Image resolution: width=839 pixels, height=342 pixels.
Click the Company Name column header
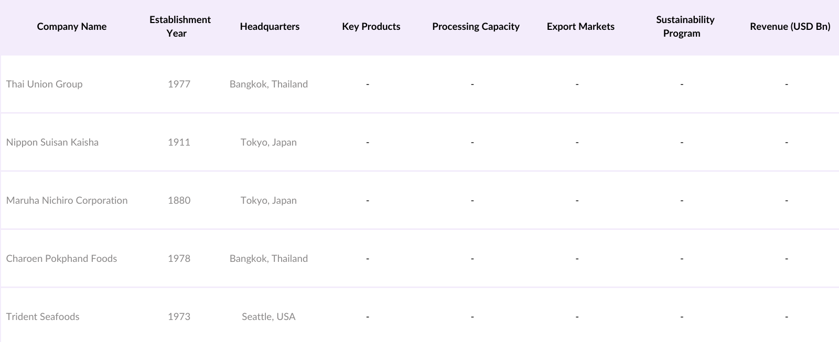pyautogui.click(x=72, y=27)
